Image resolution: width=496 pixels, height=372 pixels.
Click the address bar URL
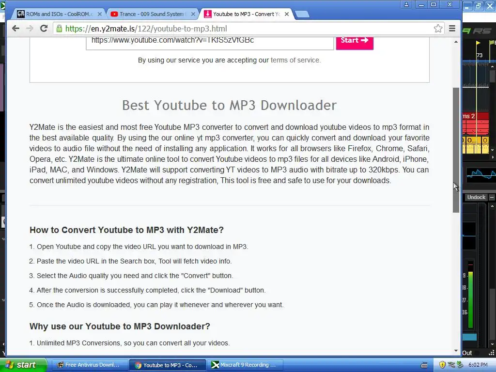[146, 29]
